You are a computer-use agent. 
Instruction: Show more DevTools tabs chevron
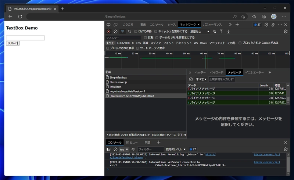coord(230,25)
